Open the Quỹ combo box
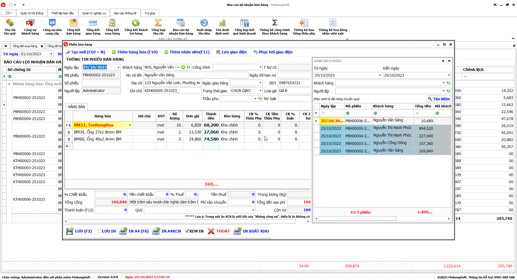517x280 pixels. (x=253, y=210)
